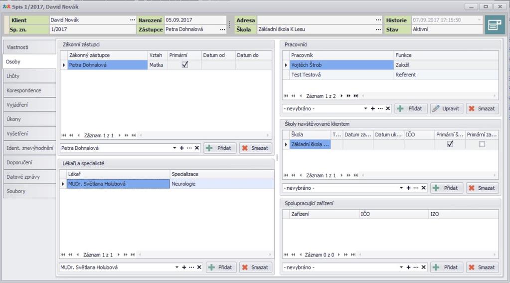Click ellipsis beside Petra Dohnalová combo
Viewport: 510px width, 283px height.
tap(189, 148)
